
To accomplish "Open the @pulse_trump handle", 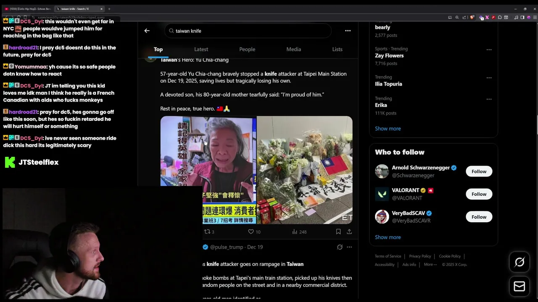I will click(226, 247).
